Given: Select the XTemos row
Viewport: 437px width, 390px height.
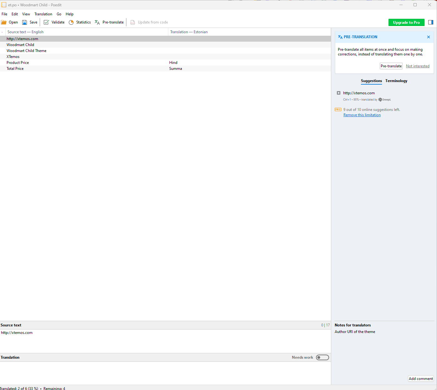Looking at the screenshot, I should tap(165, 57).
